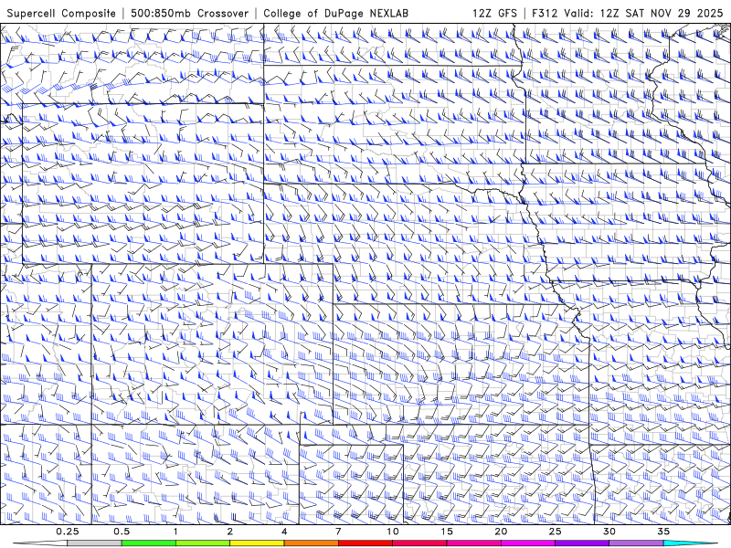Click the 12Z GFS model label

(x=494, y=13)
